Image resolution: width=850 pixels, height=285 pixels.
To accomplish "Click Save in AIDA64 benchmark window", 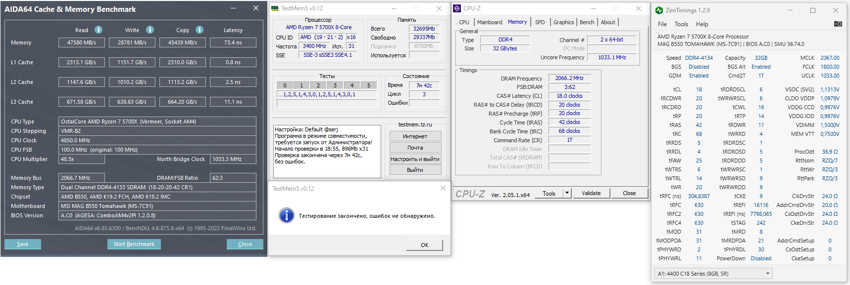I will [23, 244].
